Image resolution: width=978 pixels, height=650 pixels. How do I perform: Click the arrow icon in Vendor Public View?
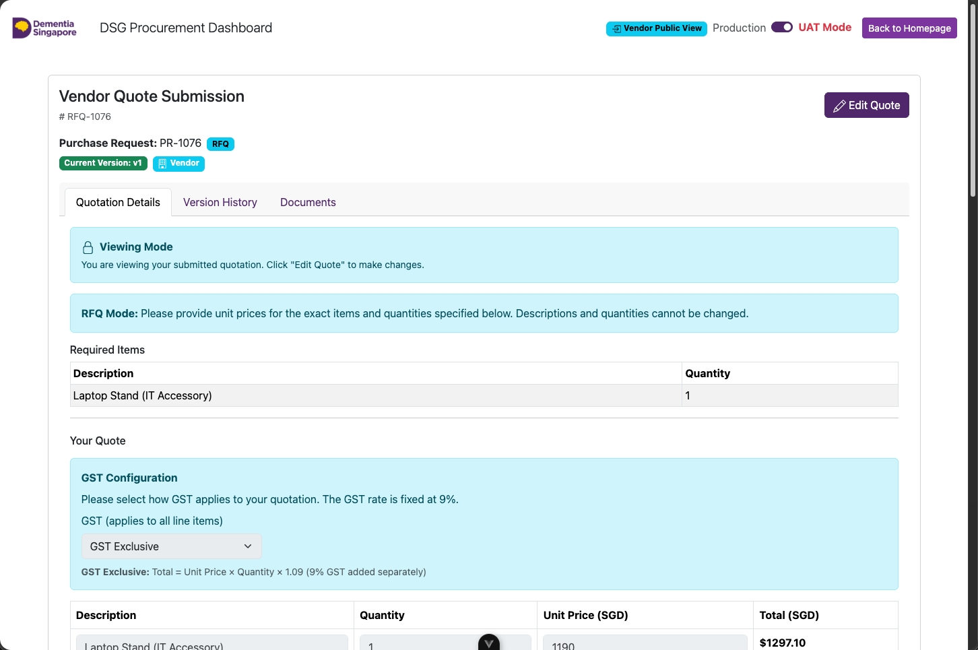pyautogui.click(x=616, y=29)
